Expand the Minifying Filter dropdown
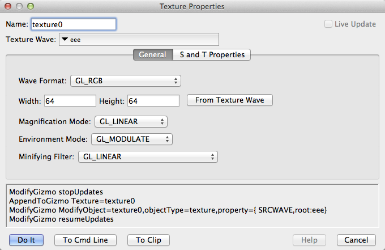This screenshot has height=250, width=385. pos(147,156)
